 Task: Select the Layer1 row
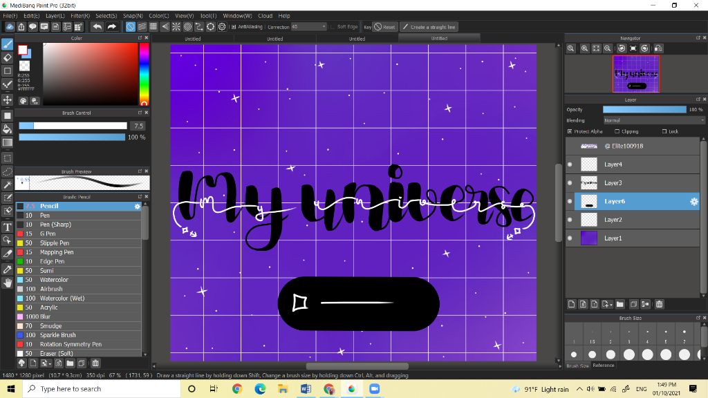click(633, 238)
